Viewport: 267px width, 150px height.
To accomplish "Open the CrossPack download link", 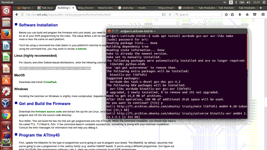I will pyautogui.click(x=50, y=82).
